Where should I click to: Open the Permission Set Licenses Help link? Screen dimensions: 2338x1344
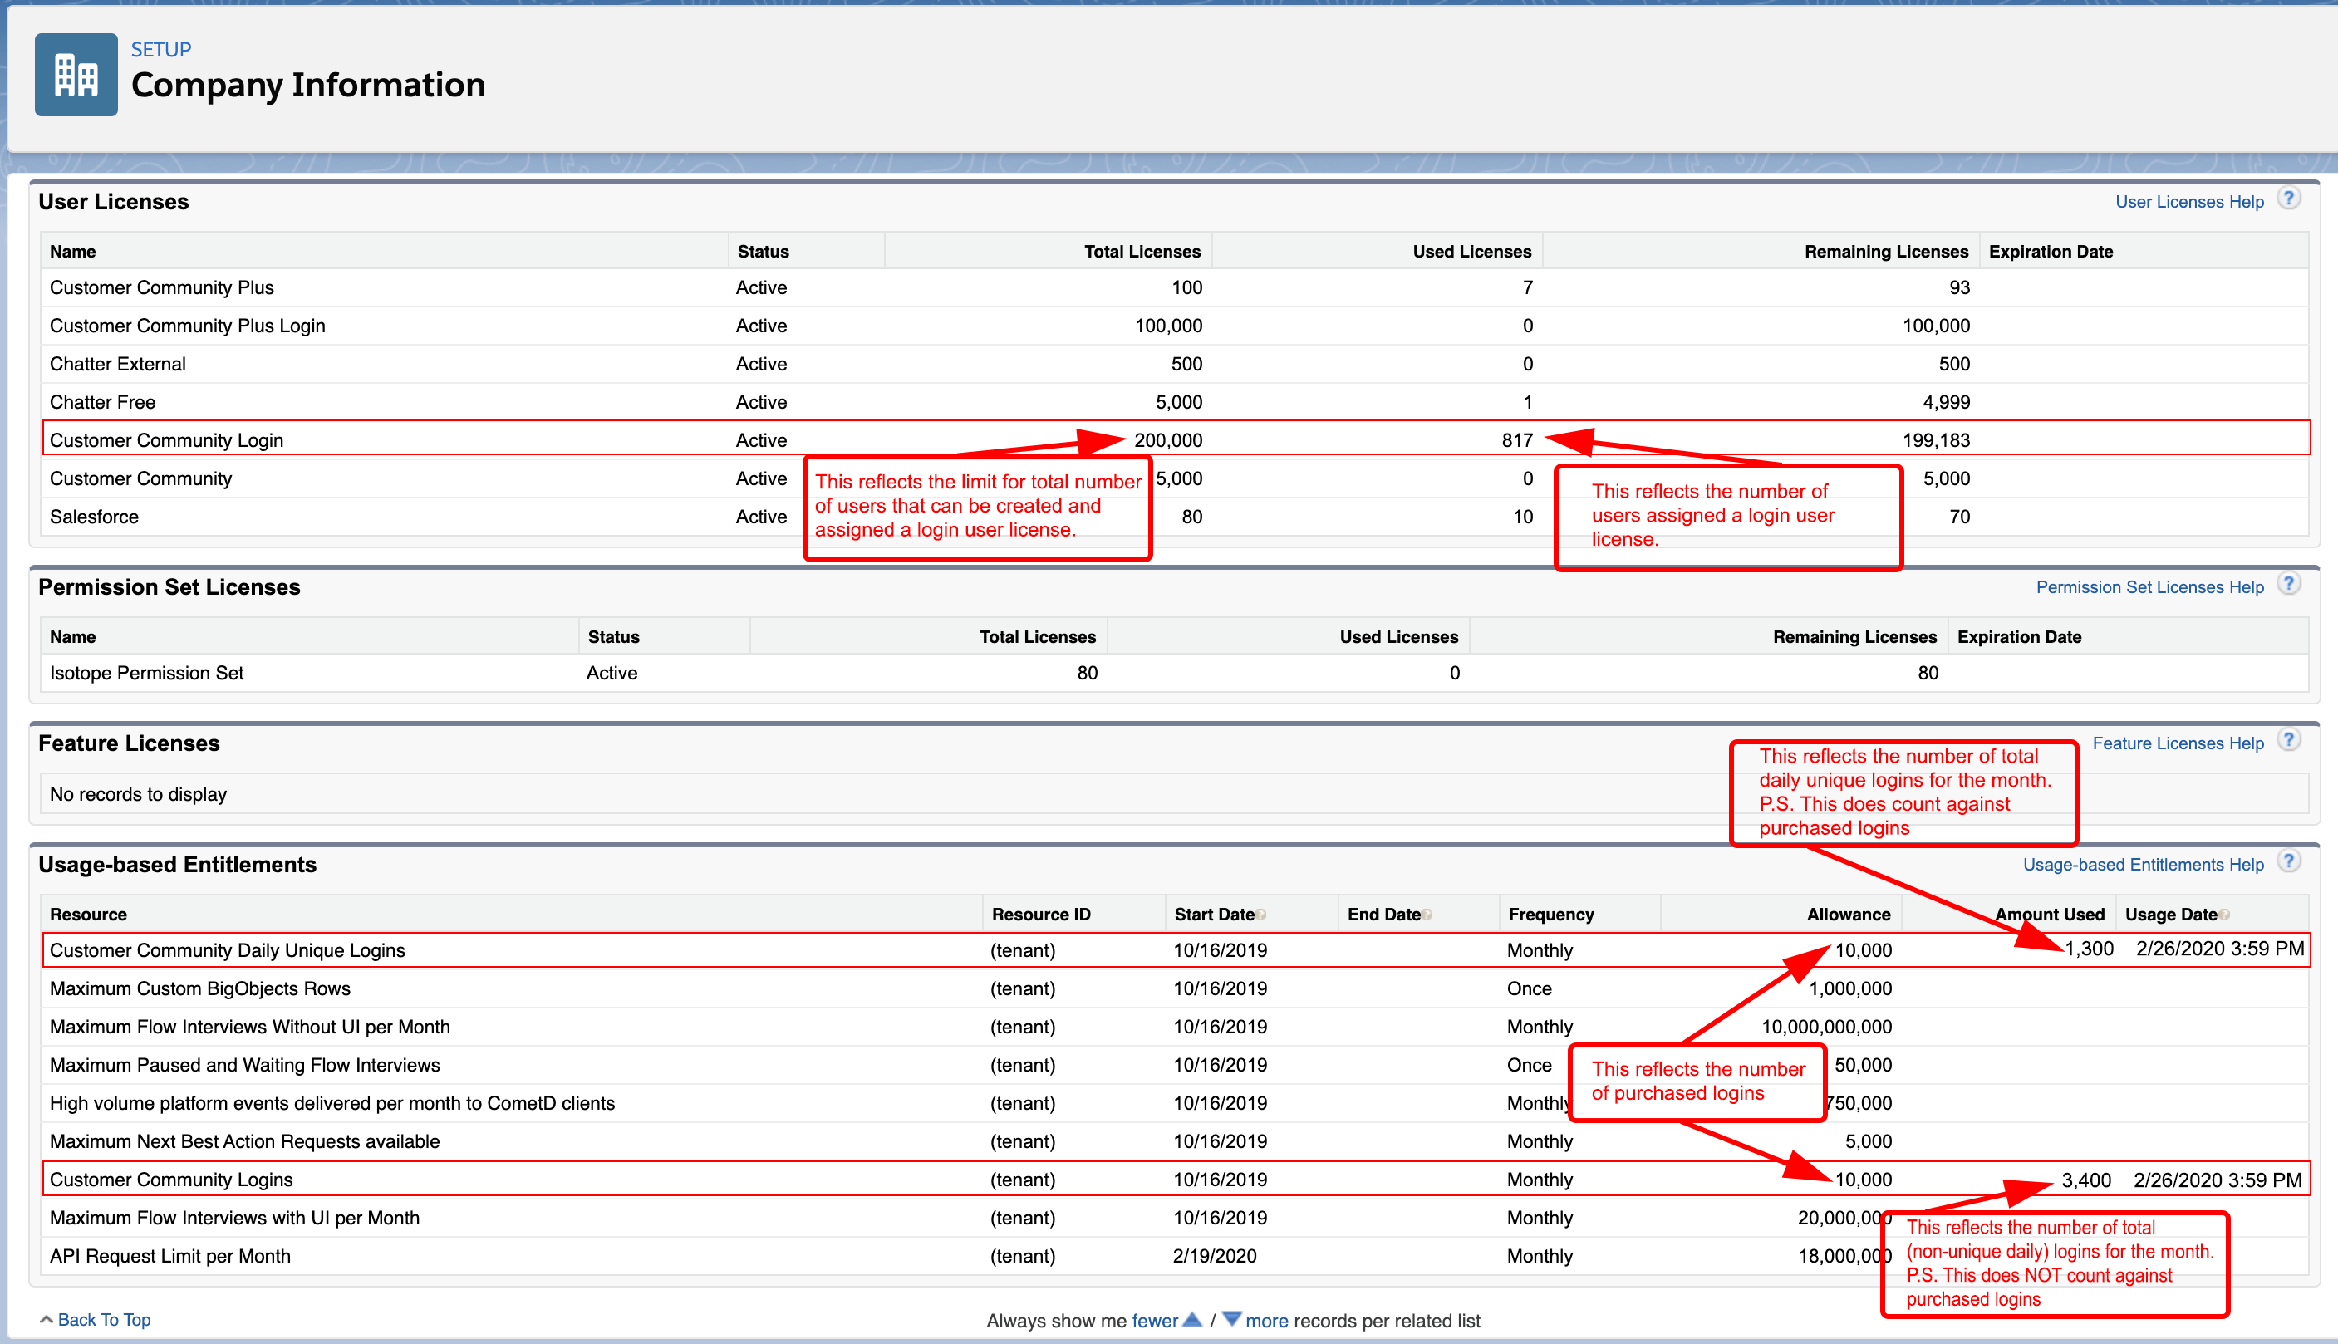point(2149,588)
